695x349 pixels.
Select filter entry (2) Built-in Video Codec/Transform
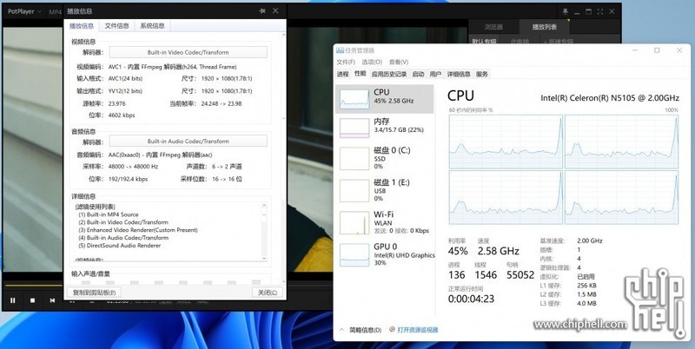coord(123,222)
